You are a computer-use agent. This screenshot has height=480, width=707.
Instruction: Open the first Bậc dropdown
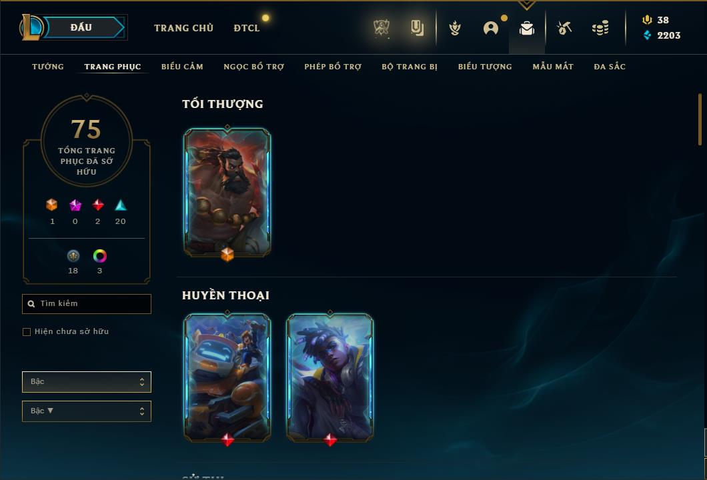click(87, 382)
